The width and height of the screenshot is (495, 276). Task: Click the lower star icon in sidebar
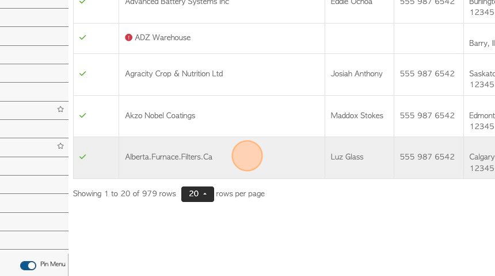click(60, 146)
